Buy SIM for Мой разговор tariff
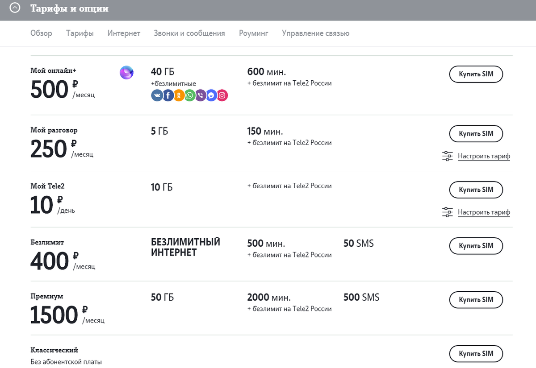Viewport: 536px width, 368px height. click(x=476, y=133)
